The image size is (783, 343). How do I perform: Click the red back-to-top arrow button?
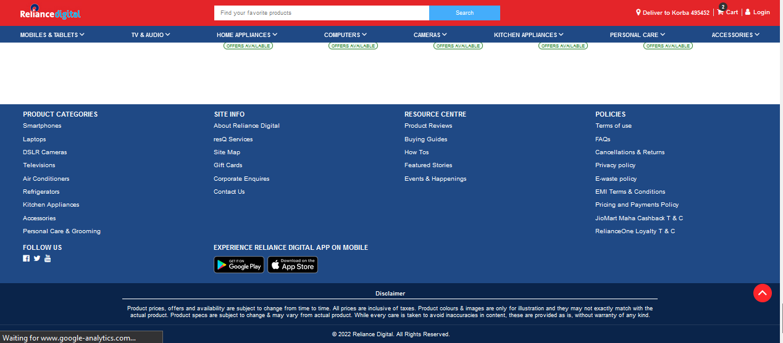[763, 293]
